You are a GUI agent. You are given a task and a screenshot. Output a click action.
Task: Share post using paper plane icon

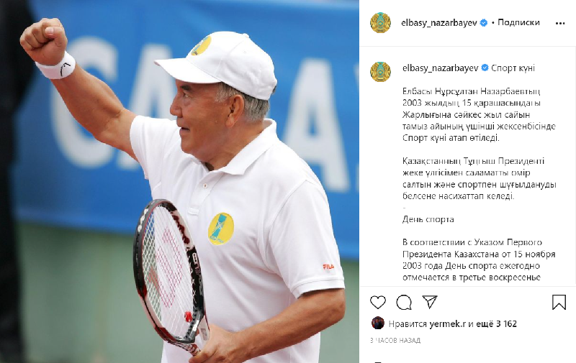[x=429, y=302]
